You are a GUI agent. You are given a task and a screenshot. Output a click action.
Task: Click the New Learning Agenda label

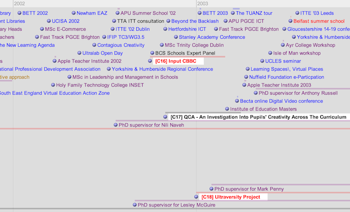27,45
